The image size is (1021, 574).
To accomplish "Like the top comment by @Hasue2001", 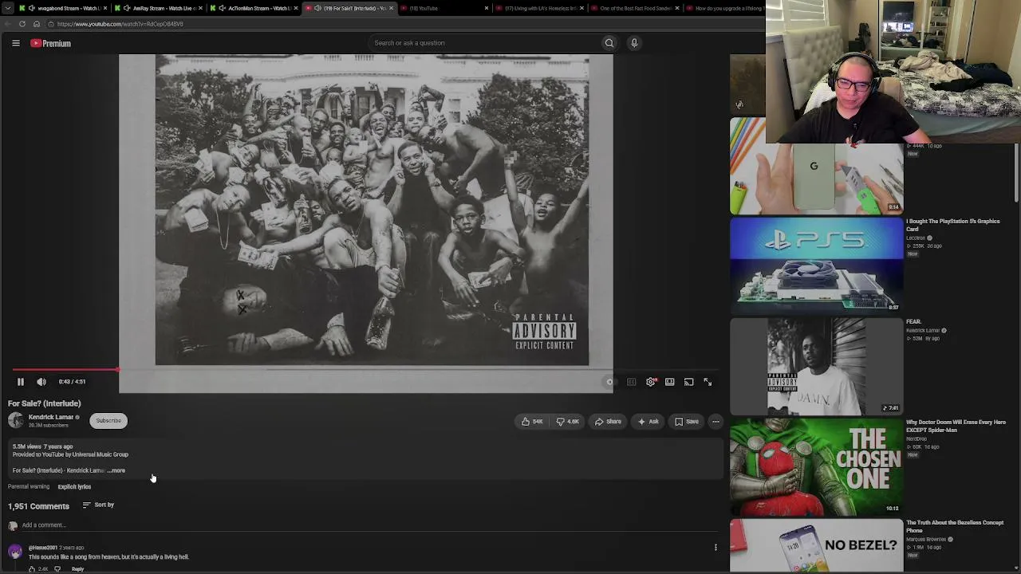I will point(32,569).
